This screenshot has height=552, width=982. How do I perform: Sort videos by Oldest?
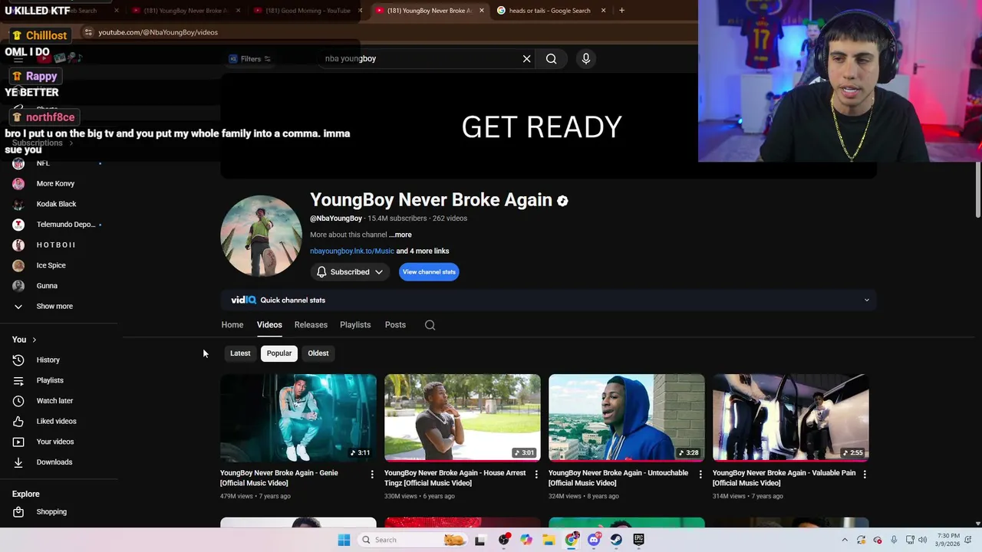[318, 353]
